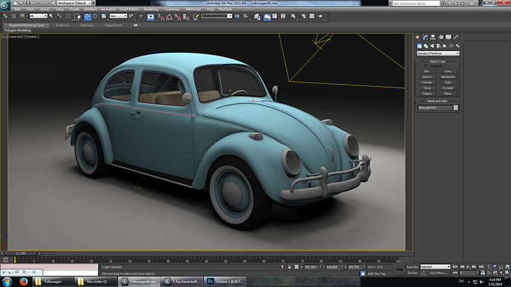Image resolution: width=511 pixels, height=287 pixels.
Task: Activate the Select and Move tool
Action: tap(87, 16)
